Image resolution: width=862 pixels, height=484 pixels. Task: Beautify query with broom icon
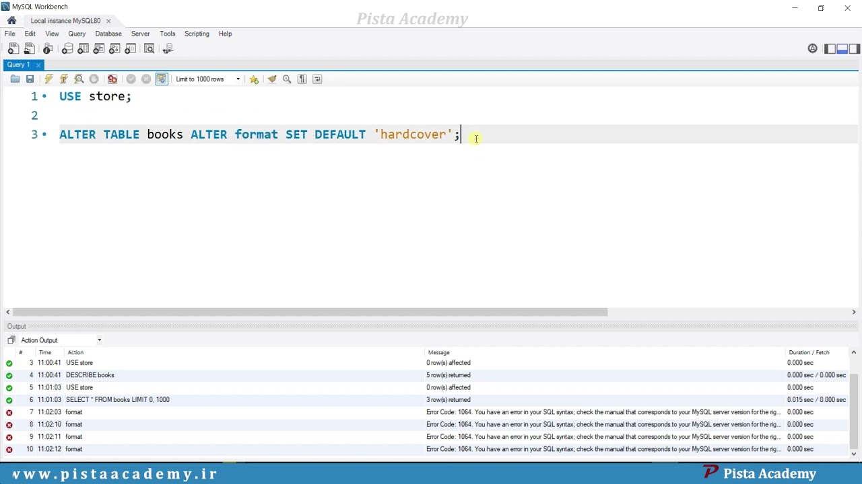(272, 79)
